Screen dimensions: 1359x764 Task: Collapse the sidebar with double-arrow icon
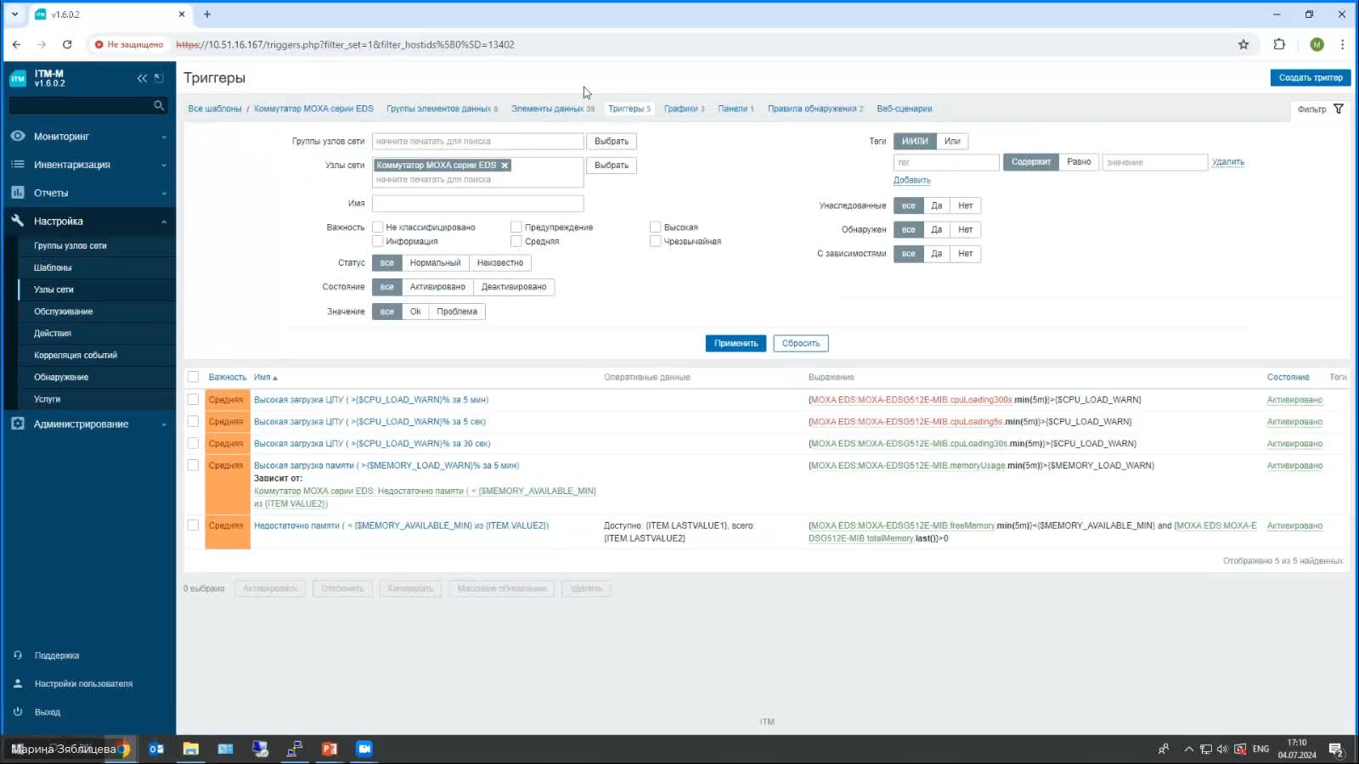142,78
